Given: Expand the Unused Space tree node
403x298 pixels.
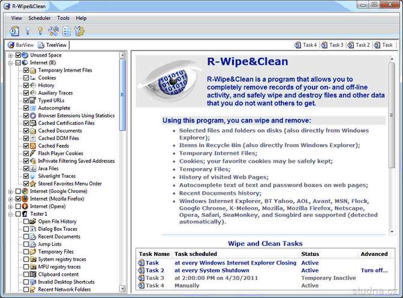Looking at the screenshot, I should pos(10,55).
